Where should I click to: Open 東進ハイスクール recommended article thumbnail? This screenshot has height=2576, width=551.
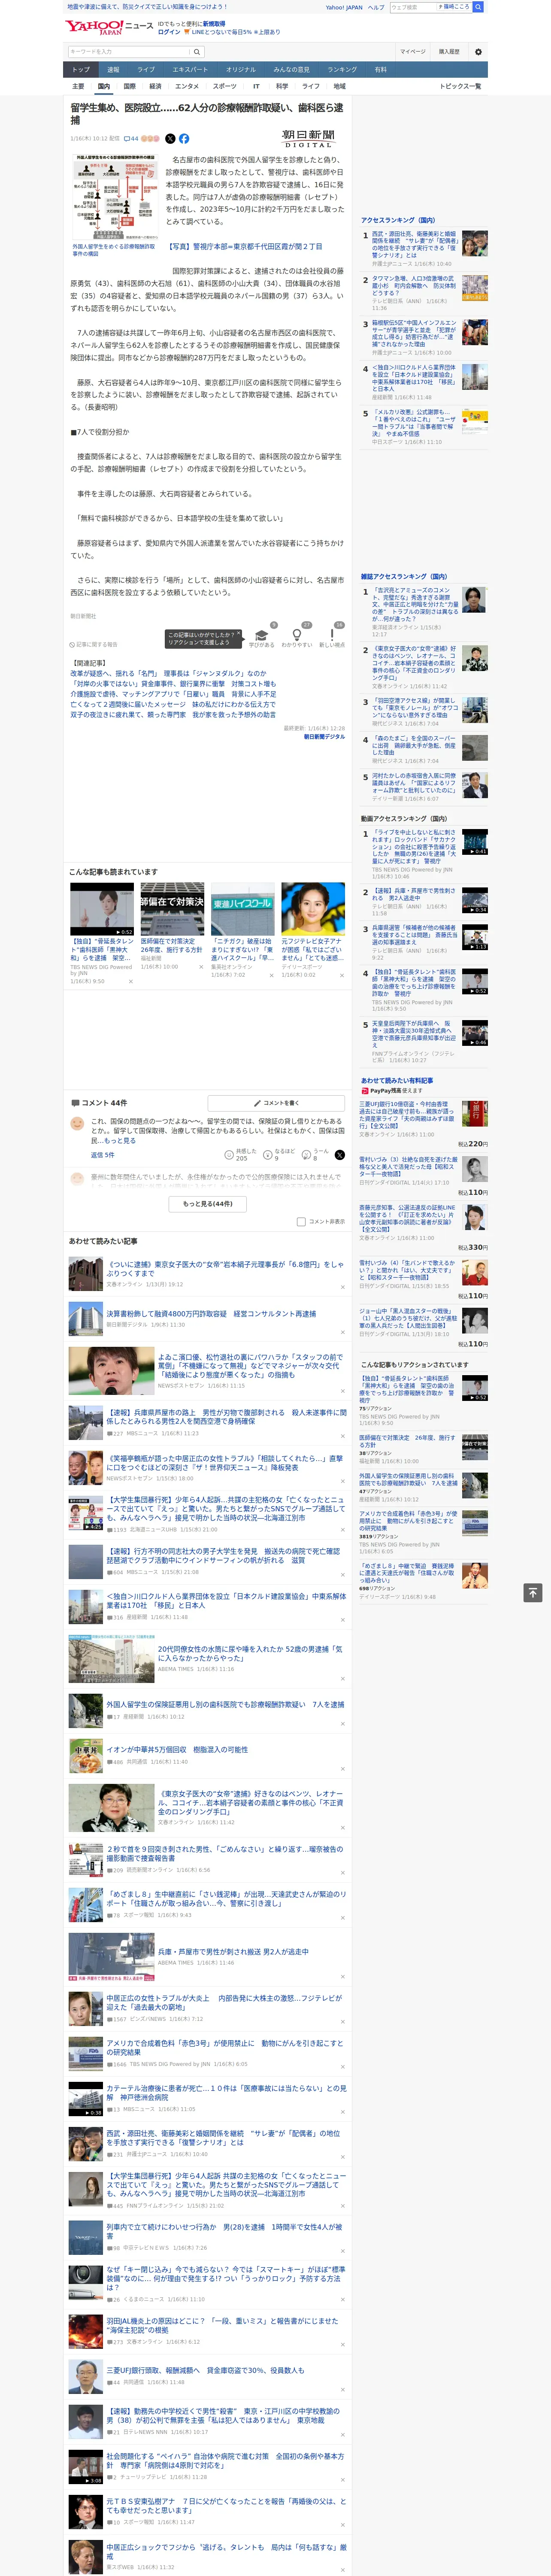click(x=242, y=908)
